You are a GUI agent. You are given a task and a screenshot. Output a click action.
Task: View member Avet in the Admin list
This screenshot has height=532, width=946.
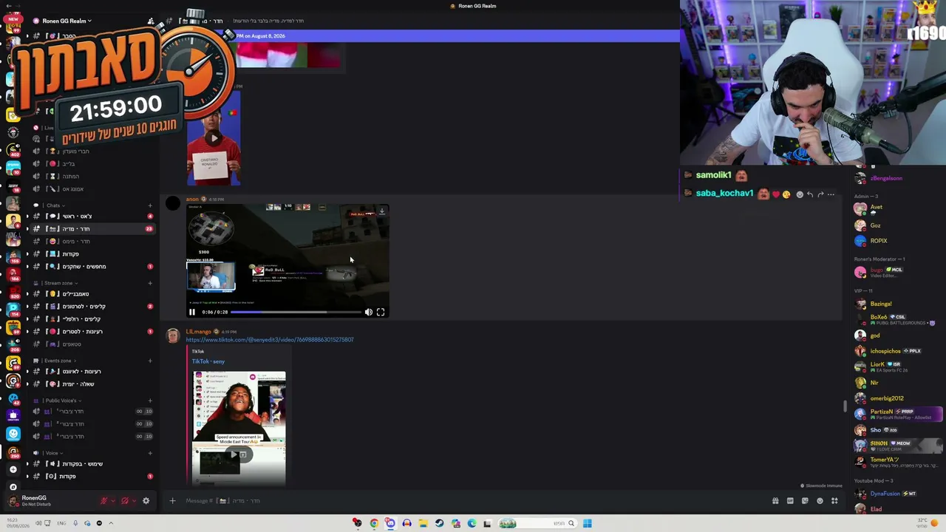coord(898,208)
